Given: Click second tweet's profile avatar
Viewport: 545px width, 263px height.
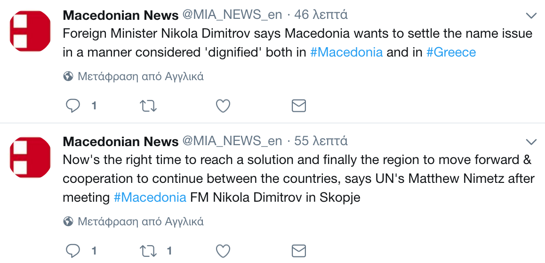Looking at the screenshot, I should pos(30,157).
